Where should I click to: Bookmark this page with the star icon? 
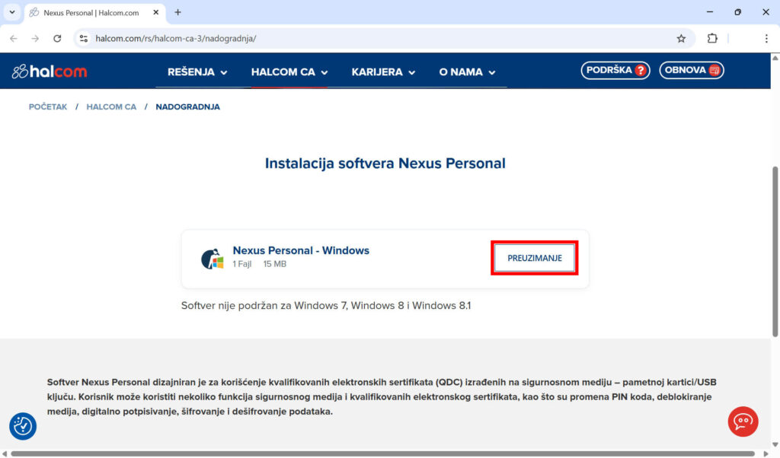[681, 38]
